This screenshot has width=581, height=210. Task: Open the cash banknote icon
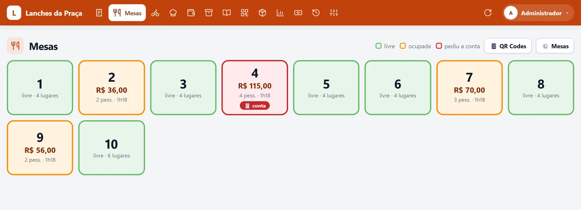pos(298,13)
